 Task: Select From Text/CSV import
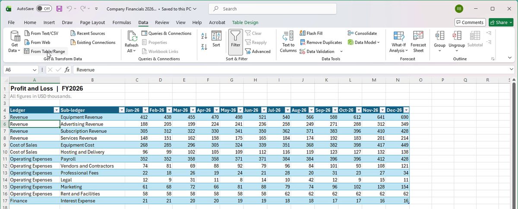(x=41, y=33)
